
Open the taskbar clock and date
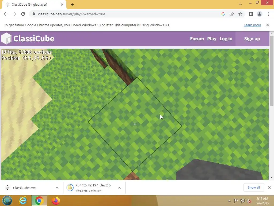262,201
